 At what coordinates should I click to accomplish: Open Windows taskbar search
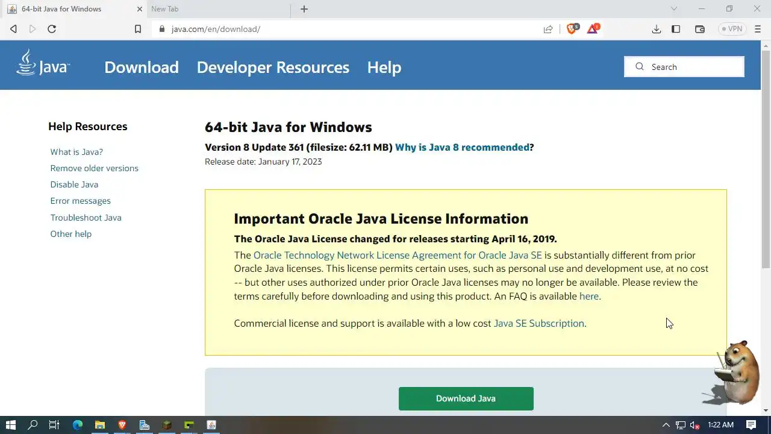coord(33,425)
